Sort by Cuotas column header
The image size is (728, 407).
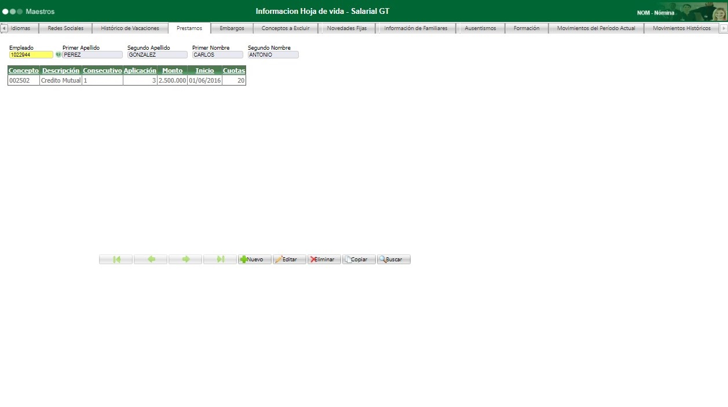point(234,71)
